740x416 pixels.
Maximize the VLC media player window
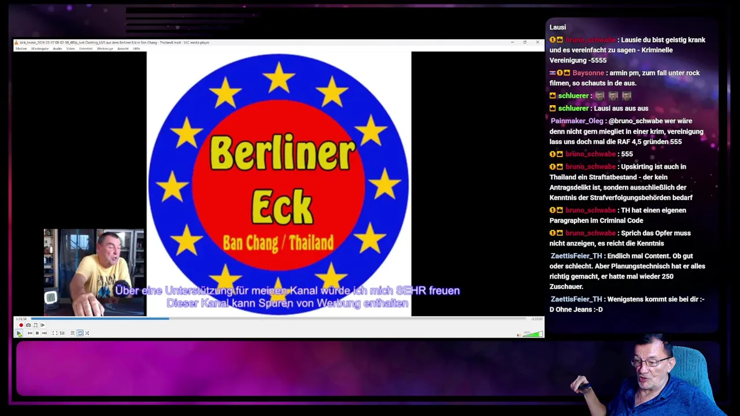pyautogui.click(x=525, y=42)
